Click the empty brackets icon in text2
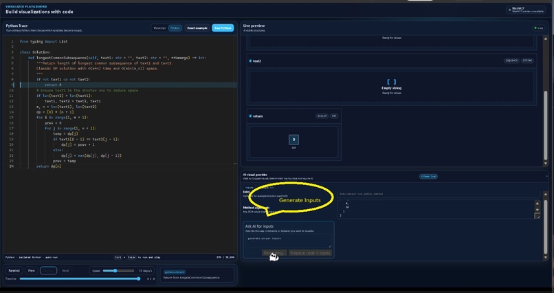Viewport: 554px width, 293px height. point(392,82)
